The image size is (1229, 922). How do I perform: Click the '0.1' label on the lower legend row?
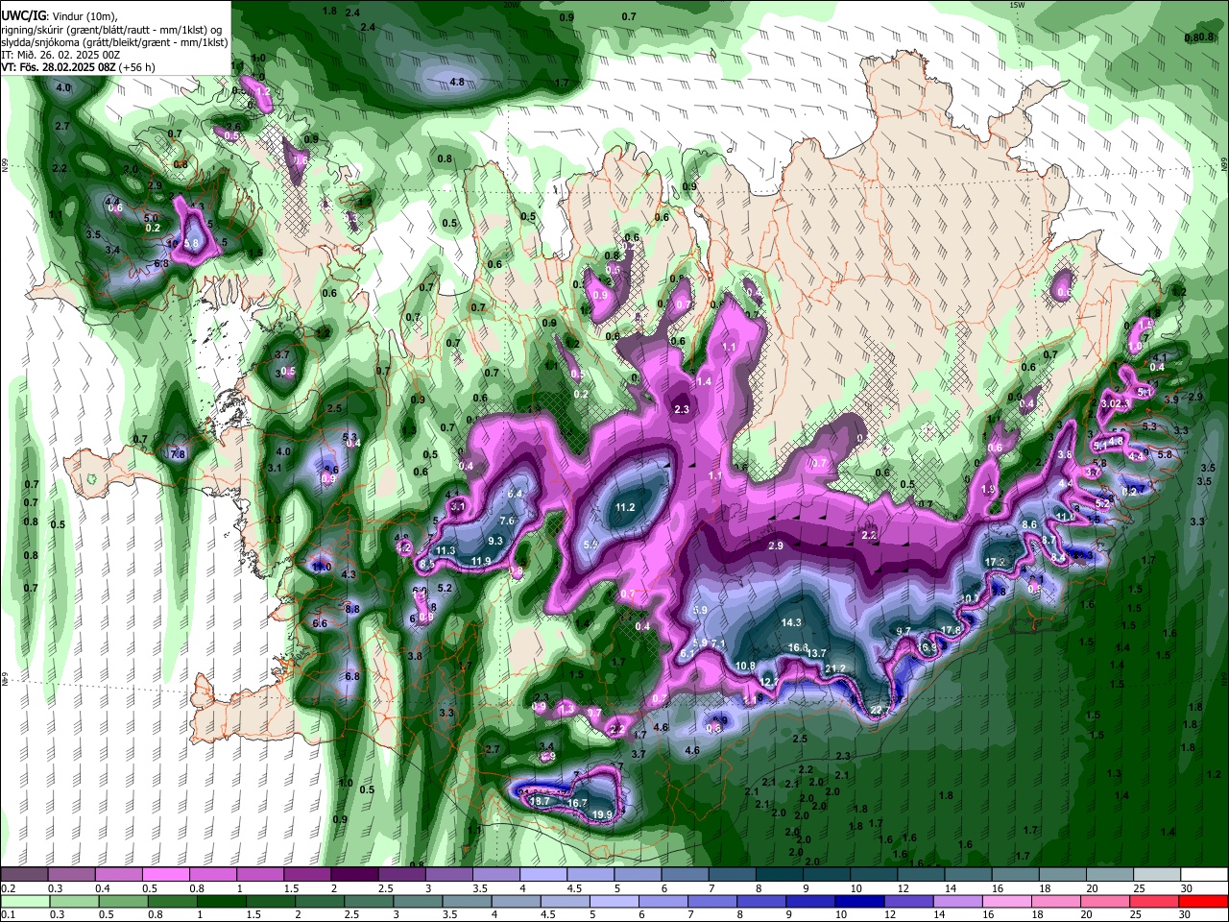8,915
